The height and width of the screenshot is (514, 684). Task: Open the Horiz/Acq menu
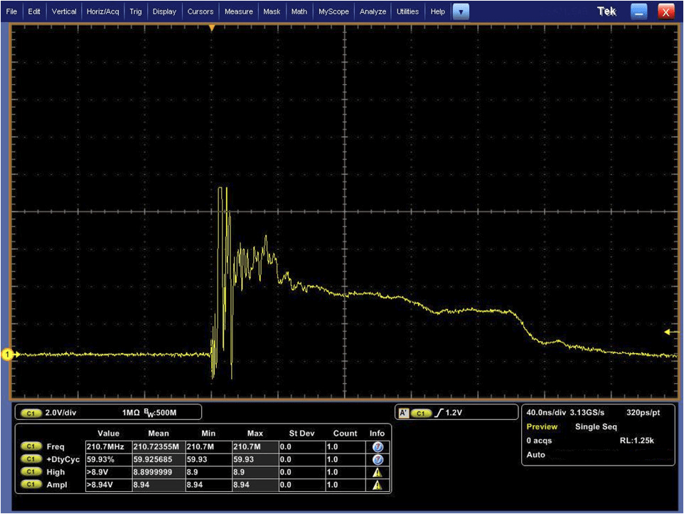coord(103,11)
